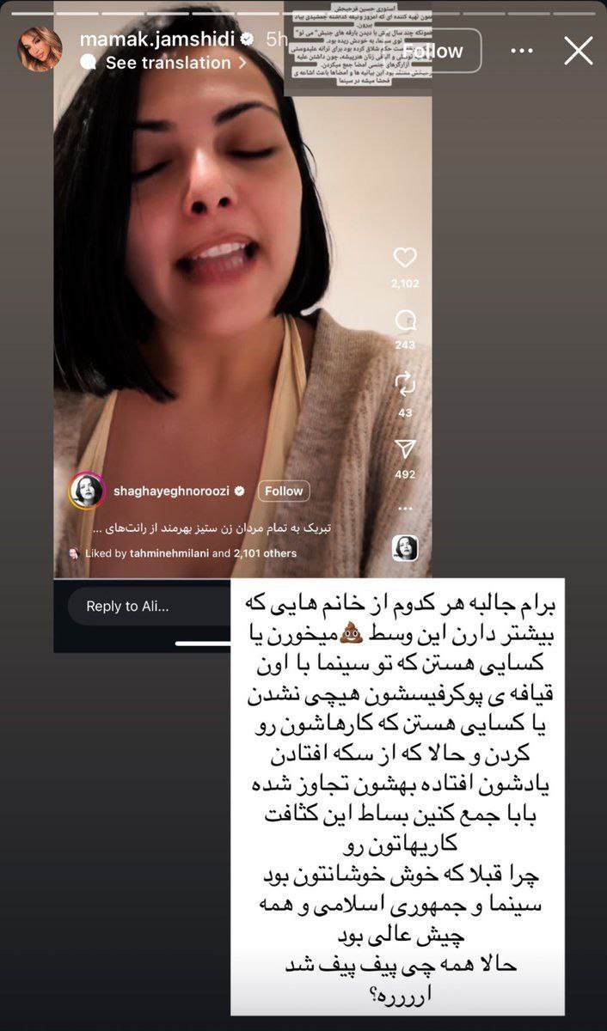Tap the reel audio thumbnail
This screenshot has height=1031, width=607.
pos(405,547)
